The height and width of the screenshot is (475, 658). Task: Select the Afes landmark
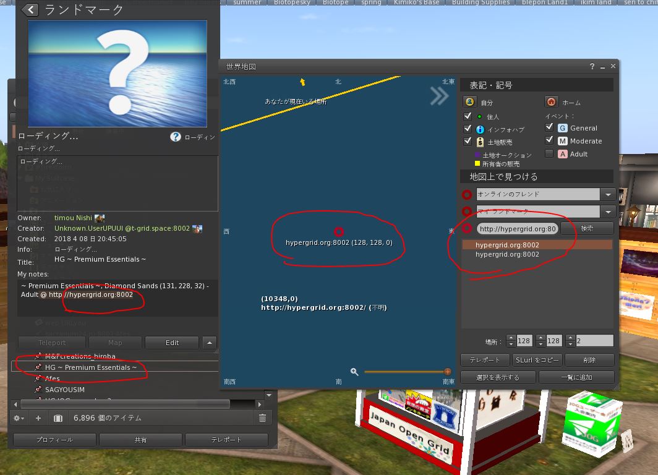click(x=53, y=379)
